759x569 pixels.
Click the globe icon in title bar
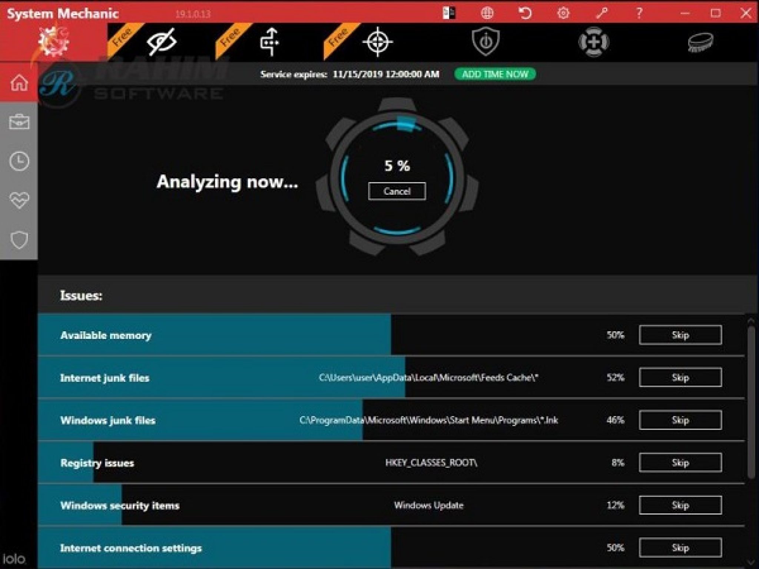point(487,13)
